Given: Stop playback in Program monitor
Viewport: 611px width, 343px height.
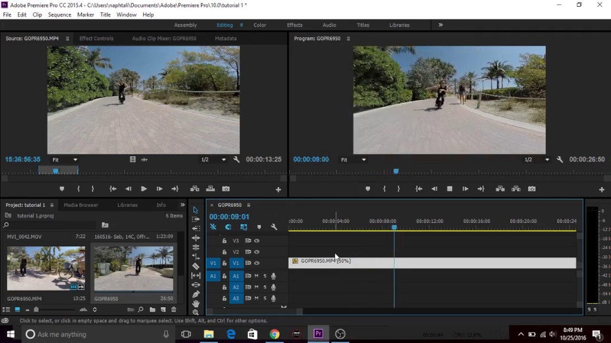Looking at the screenshot, I should pyautogui.click(x=450, y=189).
